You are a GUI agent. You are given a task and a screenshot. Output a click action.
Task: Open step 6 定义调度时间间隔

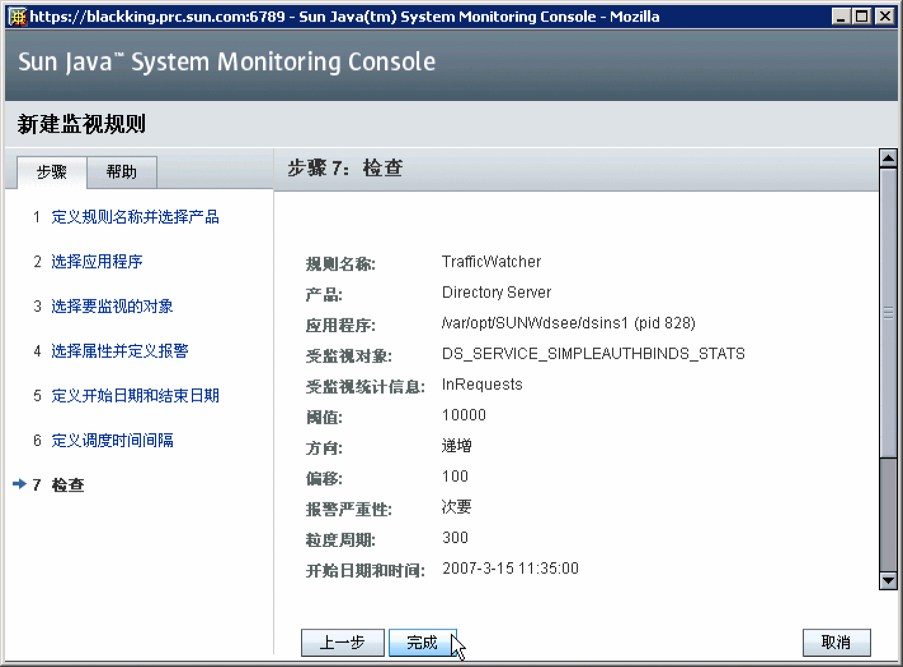coord(112,440)
